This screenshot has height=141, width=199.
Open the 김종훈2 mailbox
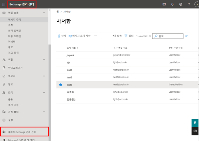pos(71,100)
